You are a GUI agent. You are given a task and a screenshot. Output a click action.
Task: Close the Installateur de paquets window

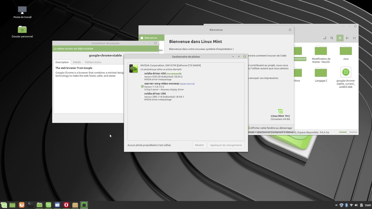pos(155,43)
